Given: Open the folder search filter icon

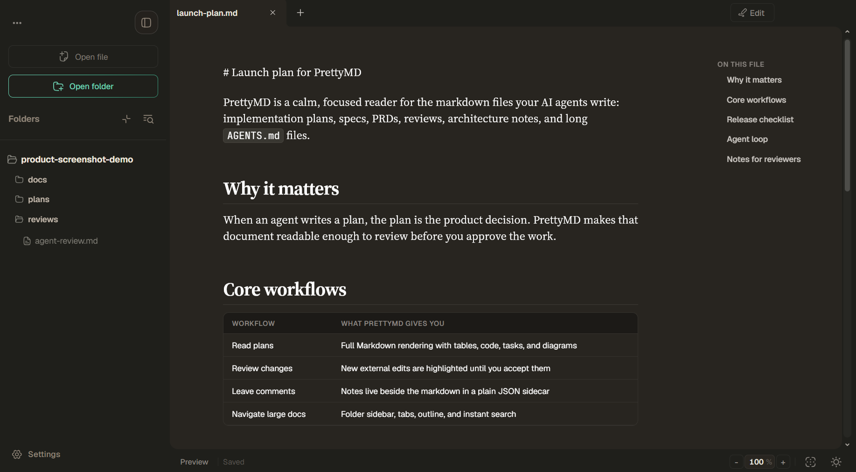Looking at the screenshot, I should tap(148, 119).
